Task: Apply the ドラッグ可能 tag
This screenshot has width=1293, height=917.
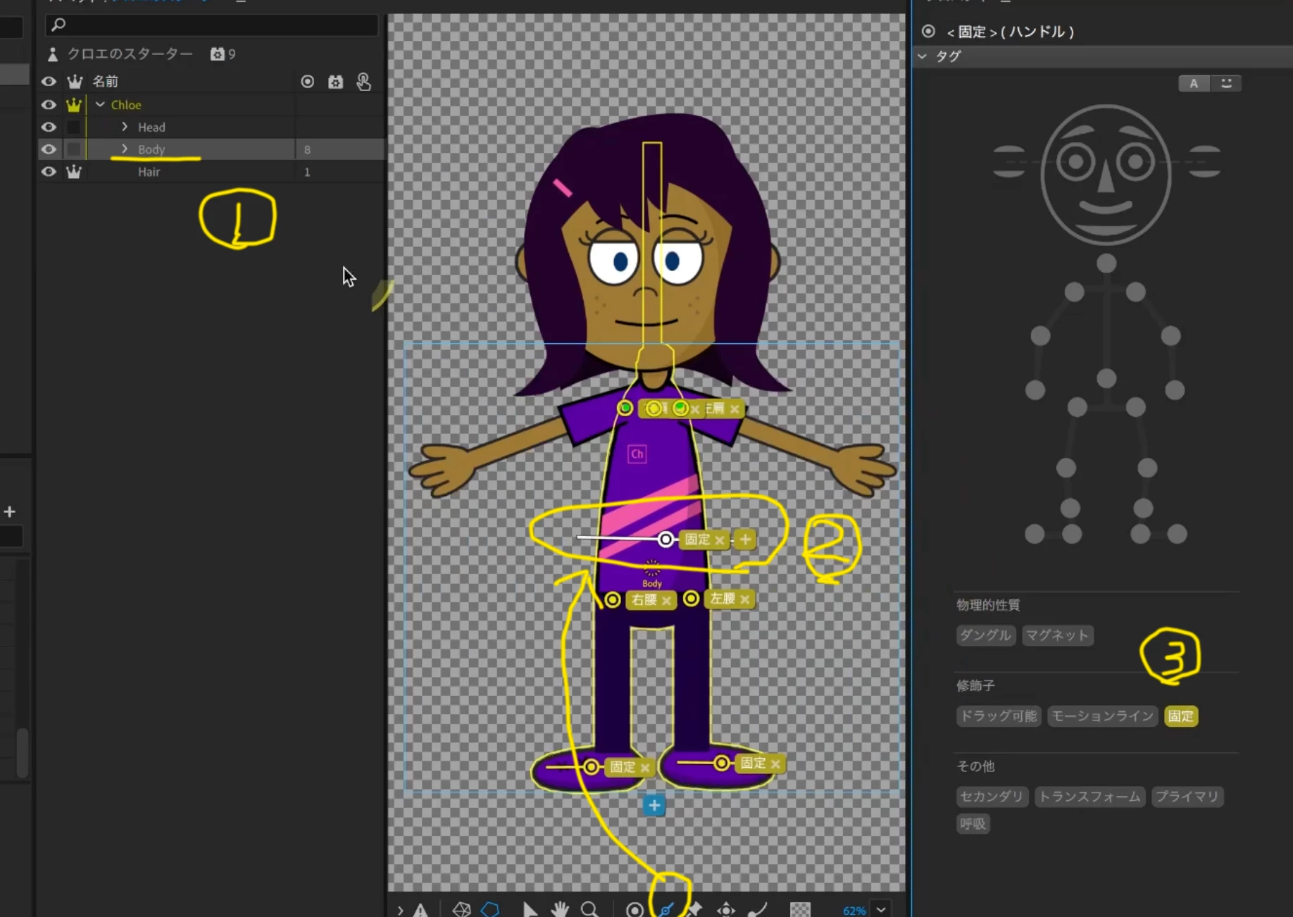Action: tap(998, 716)
